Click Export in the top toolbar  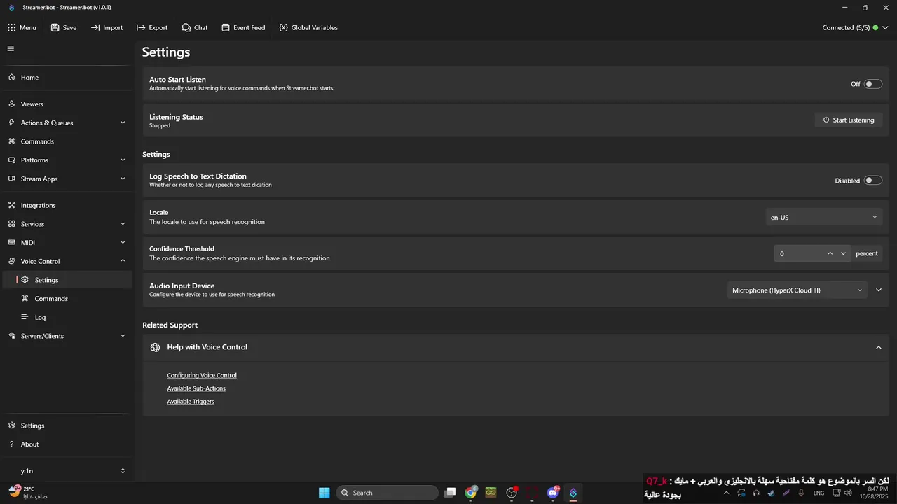pyautogui.click(x=152, y=28)
